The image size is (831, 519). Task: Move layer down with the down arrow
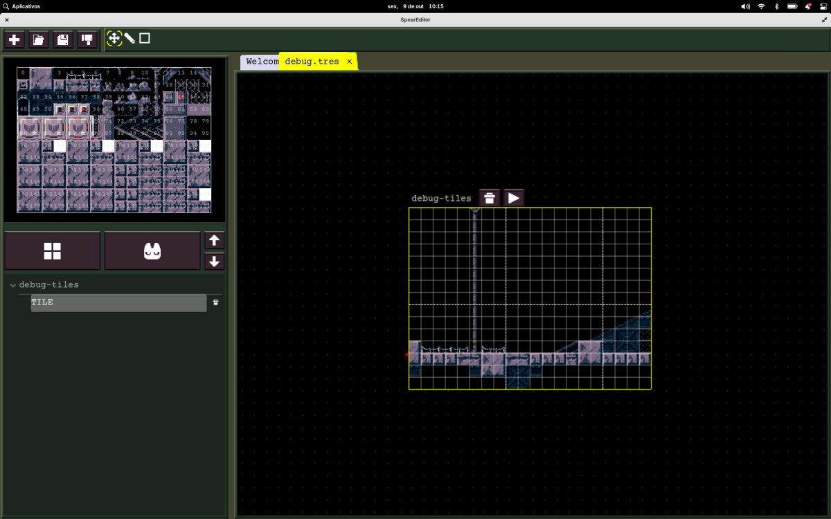(x=215, y=262)
